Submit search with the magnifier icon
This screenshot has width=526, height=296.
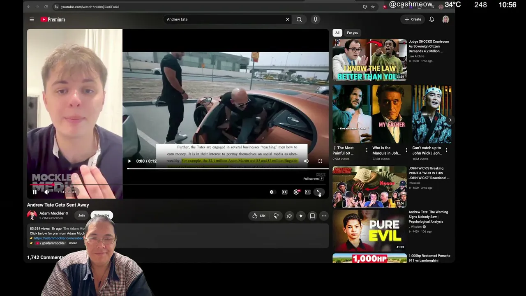coord(299,19)
